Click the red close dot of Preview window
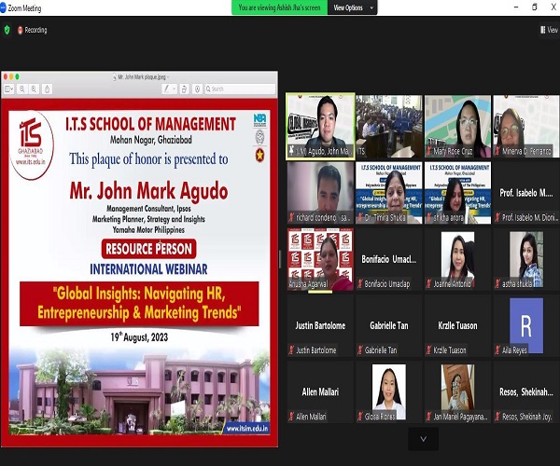 click(x=6, y=76)
